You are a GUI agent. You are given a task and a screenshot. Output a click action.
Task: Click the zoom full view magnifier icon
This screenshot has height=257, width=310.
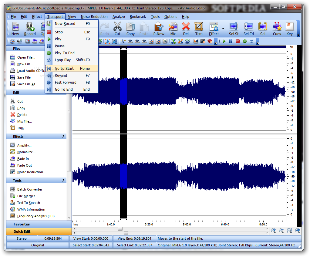coord(298,231)
